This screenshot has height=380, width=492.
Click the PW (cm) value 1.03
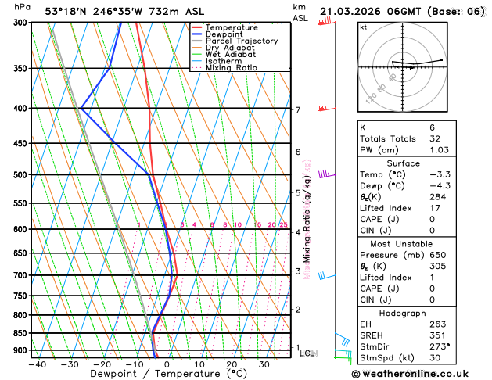440,150
